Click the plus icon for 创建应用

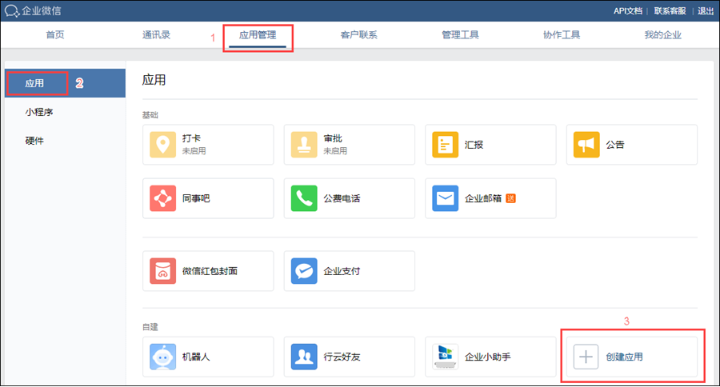tap(586, 357)
